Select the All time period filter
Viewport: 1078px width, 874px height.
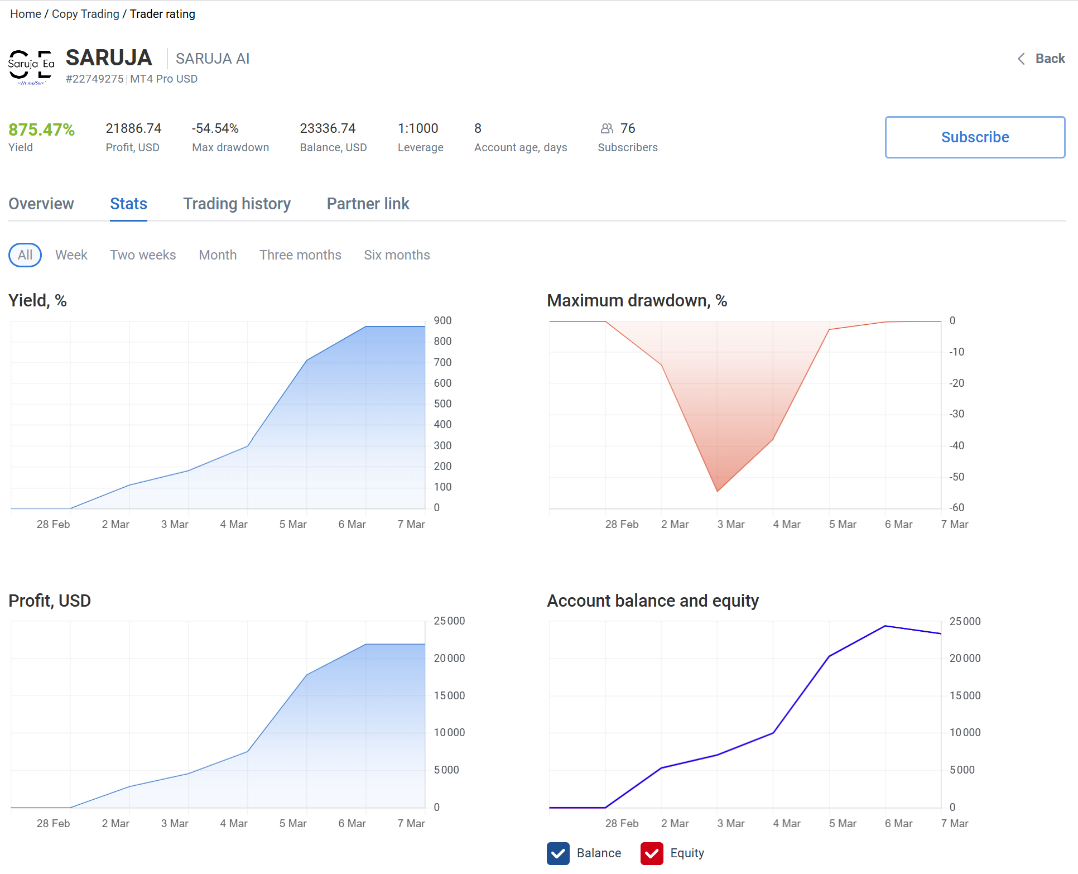[25, 255]
